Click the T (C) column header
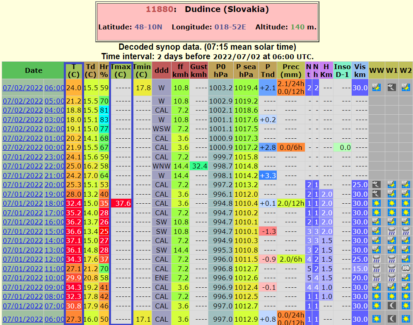 click(x=74, y=70)
